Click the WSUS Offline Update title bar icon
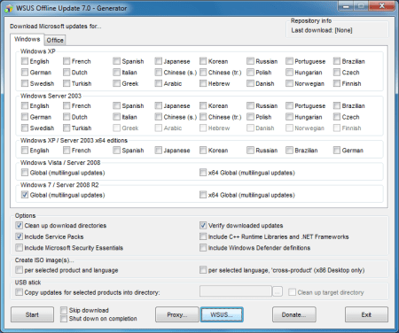399x333 pixels. click(9, 8)
